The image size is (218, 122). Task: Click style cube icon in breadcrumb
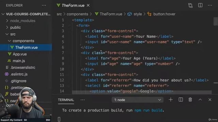click(129, 14)
